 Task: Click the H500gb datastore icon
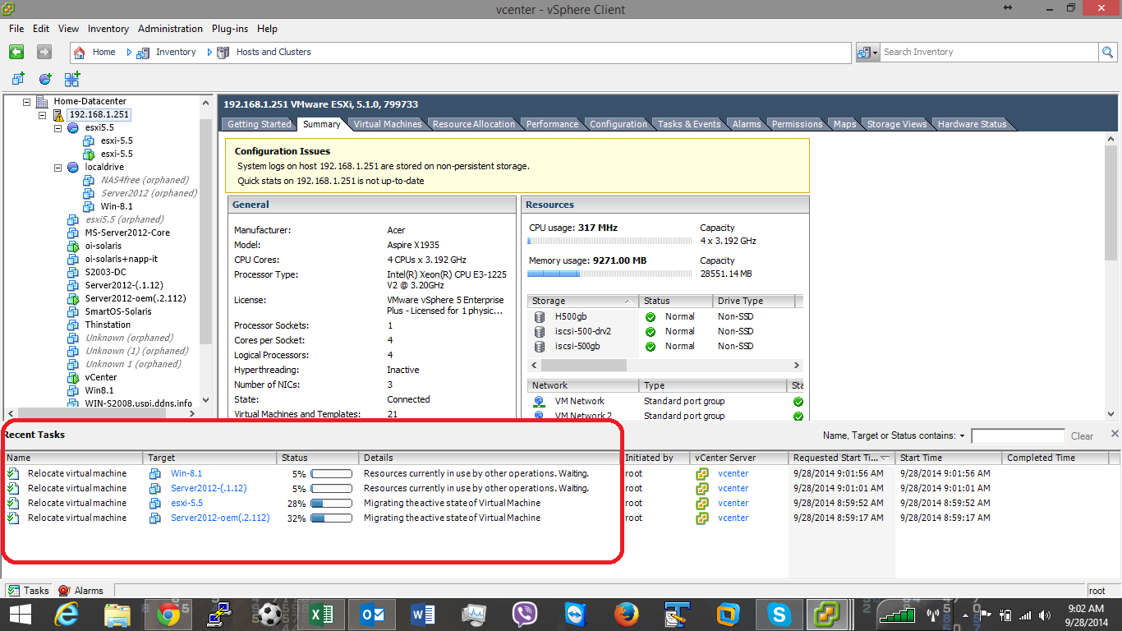[x=540, y=316]
